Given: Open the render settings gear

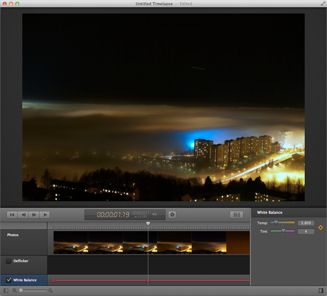Looking at the screenshot, I should pyautogui.click(x=172, y=214).
